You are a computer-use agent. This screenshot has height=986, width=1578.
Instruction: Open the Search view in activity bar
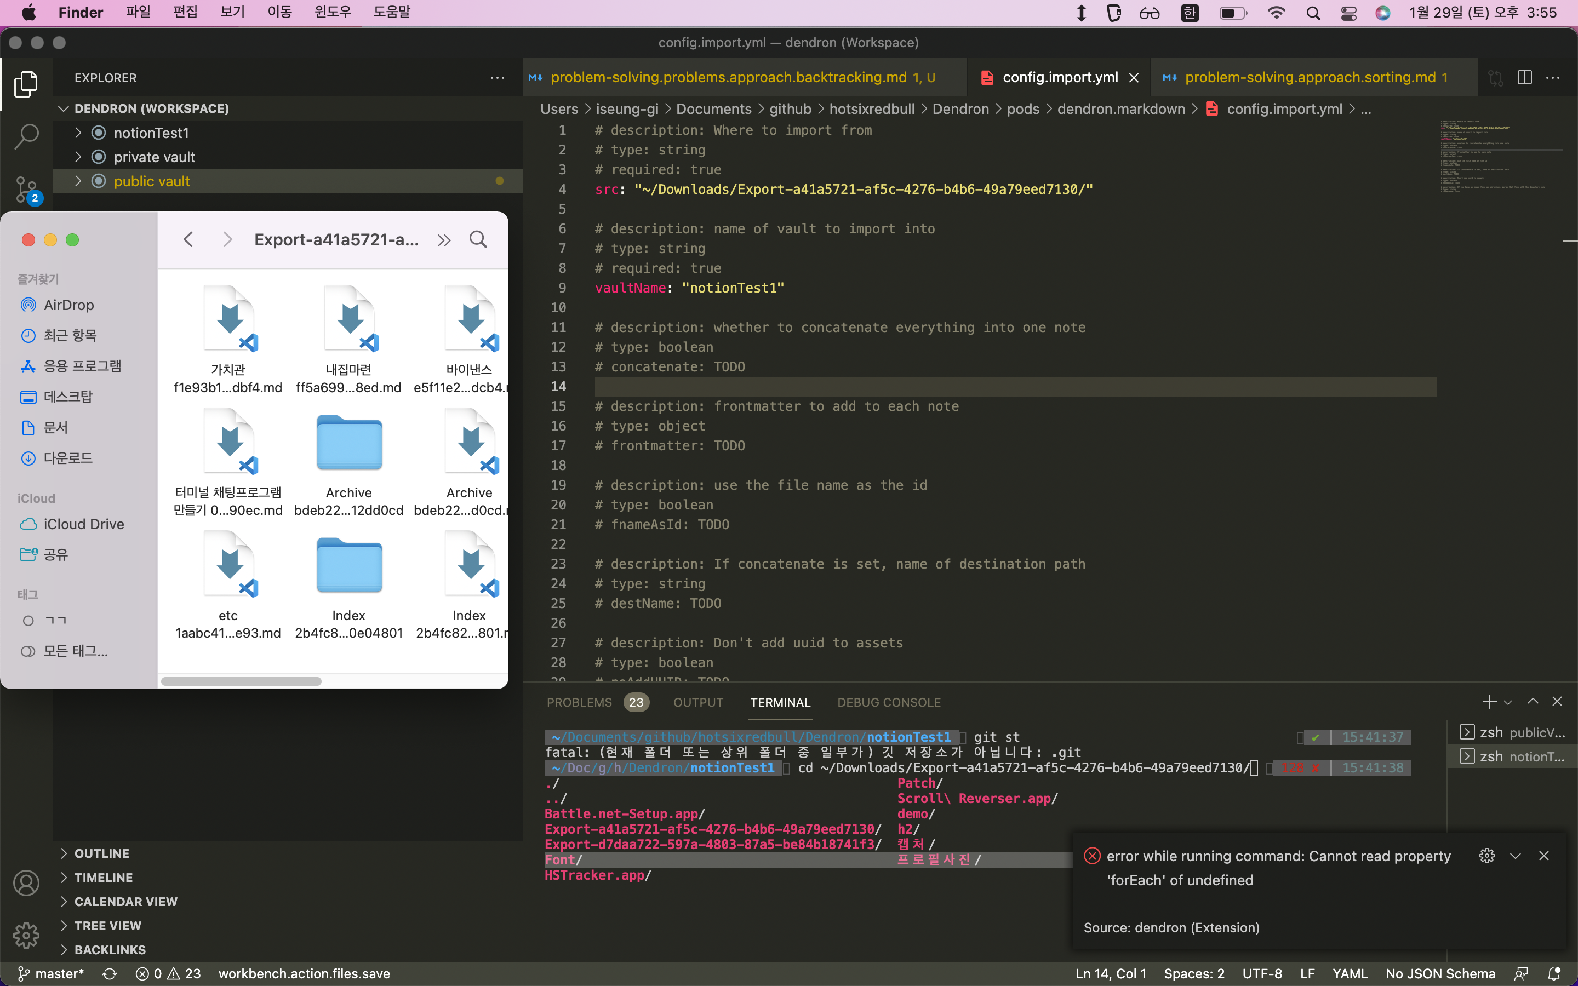tap(26, 136)
